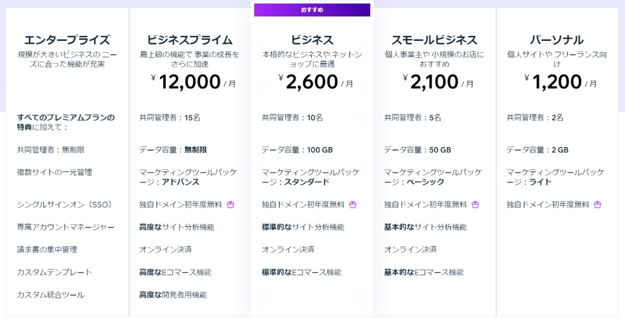Click the 専属アカウントマネージャー feature
This screenshot has width=625, height=318.
point(65,227)
